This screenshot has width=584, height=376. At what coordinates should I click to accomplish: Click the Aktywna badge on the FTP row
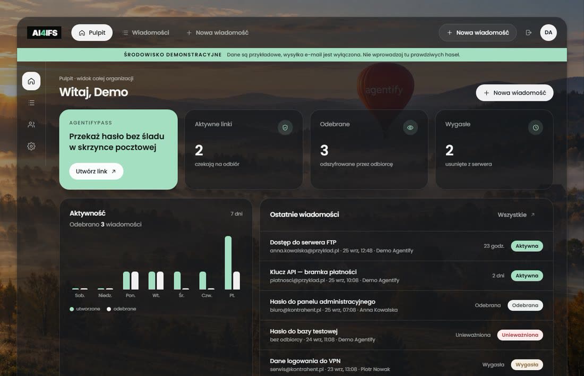coord(527,246)
